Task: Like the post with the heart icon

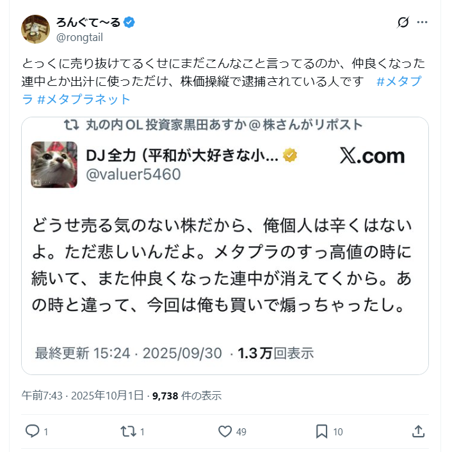Action: (225, 431)
